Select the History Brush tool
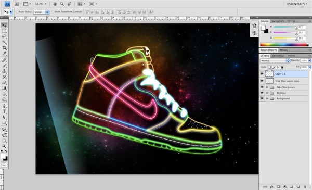The image size is (312, 190). pyautogui.click(x=4, y=77)
